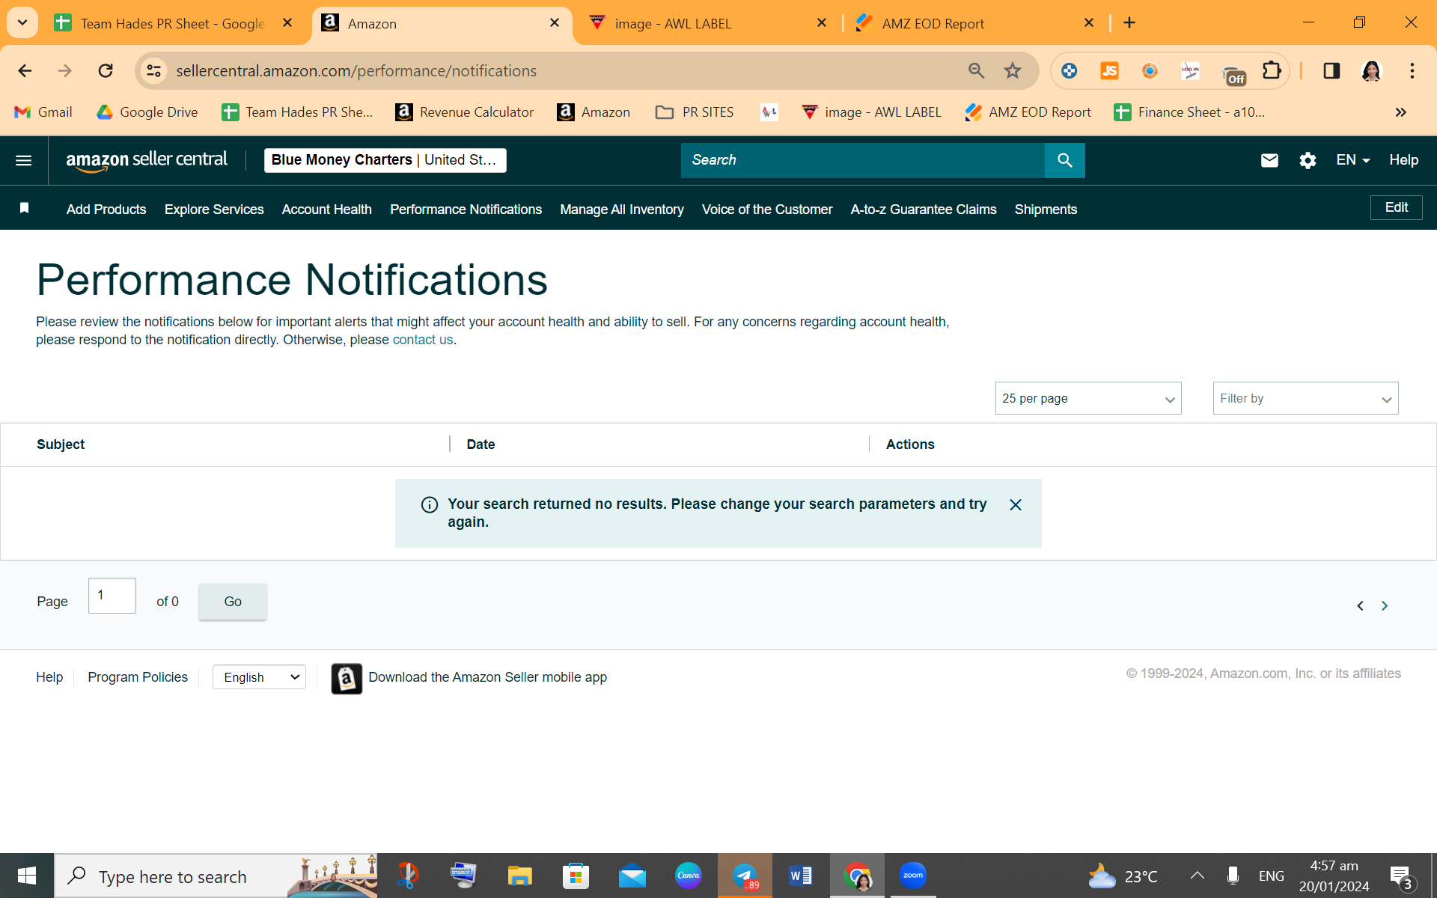
Task: Click the browser zoom magnifier icon
Action: [976, 70]
